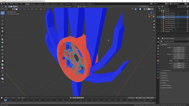Open the XYZ Euler rotation mode dropdown
This screenshot has width=189, height=106.
[179, 61]
